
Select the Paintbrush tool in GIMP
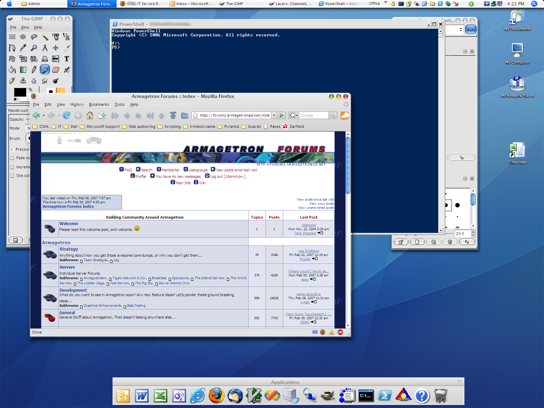(x=45, y=70)
